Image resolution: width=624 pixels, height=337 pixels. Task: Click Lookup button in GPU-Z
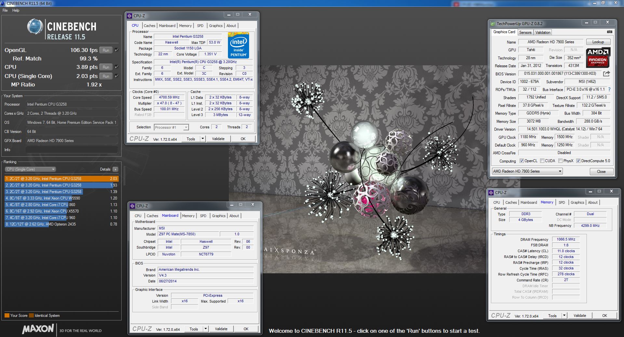pyautogui.click(x=598, y=42)
